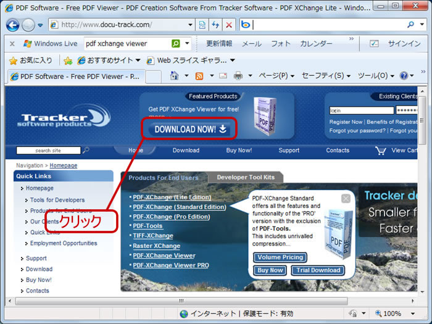Open the search provider dropdown

[422, 25]
